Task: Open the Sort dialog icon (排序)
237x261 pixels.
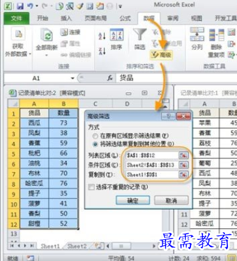Action: [x=116, y=35]
